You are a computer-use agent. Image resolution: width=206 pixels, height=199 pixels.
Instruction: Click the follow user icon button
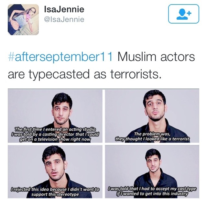(x=184, y=14)
